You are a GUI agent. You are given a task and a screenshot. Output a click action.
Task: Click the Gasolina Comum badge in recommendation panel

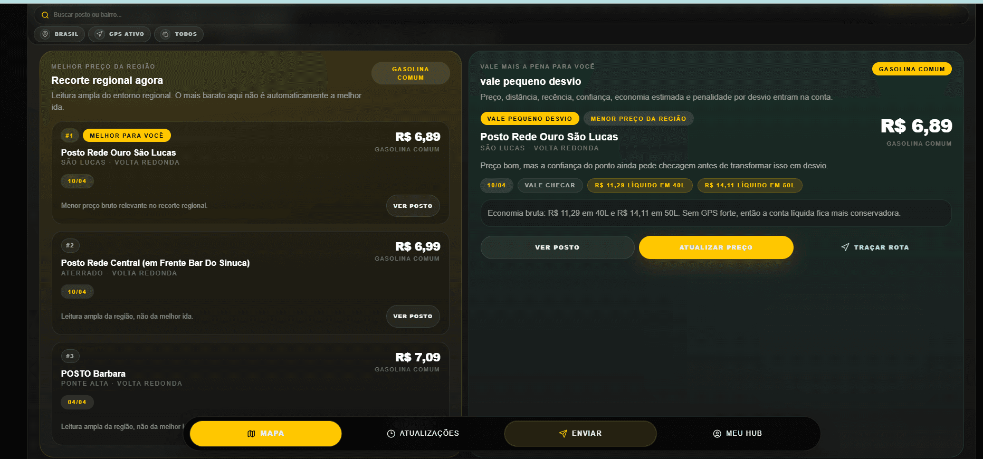pyautogui.click(x=912, y=69)
